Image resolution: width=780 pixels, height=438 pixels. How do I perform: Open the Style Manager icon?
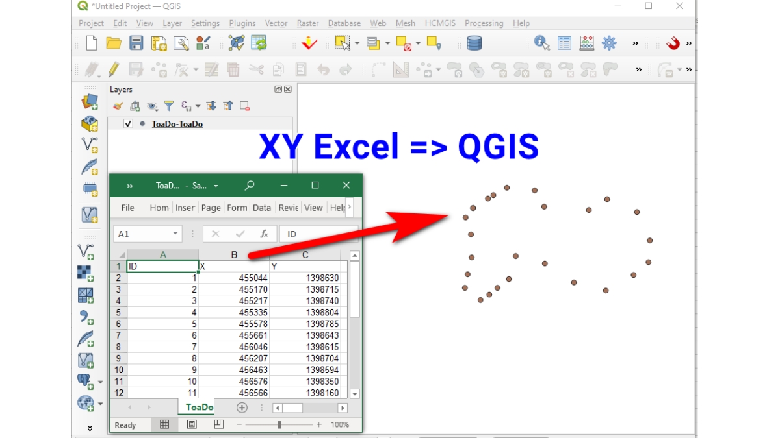(x=203, y=43)
